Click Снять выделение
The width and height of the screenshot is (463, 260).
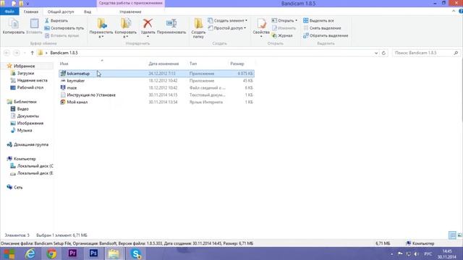point(322,28)
